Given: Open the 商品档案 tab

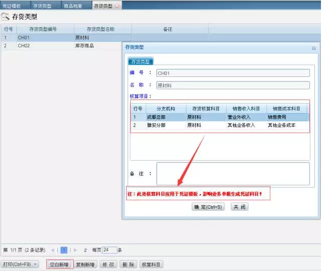Looking at the screenshot, I should tap(74, 6).
